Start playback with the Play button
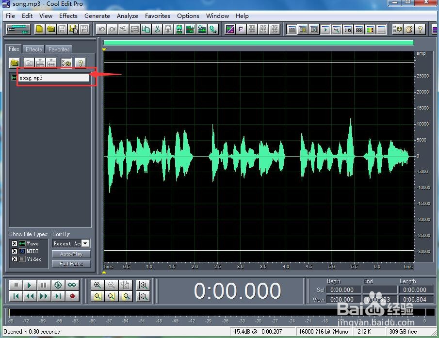The width and height of the screenshot is (439, 338). (x=30, y=285)
